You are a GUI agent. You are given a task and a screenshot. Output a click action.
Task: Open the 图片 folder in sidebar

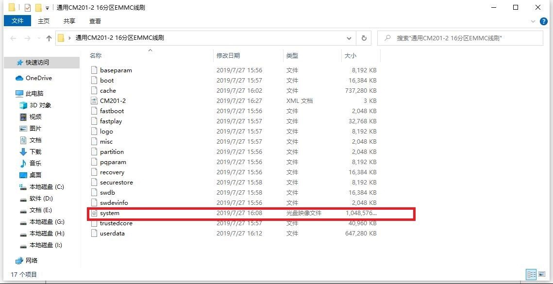[x=35, y=129]
